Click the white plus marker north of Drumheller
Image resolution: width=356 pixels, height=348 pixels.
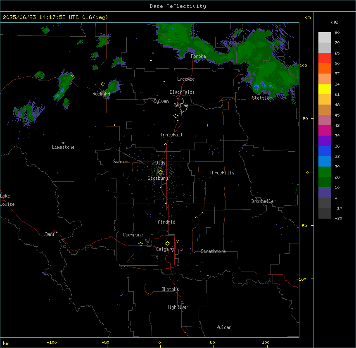(x=253, y=155)
